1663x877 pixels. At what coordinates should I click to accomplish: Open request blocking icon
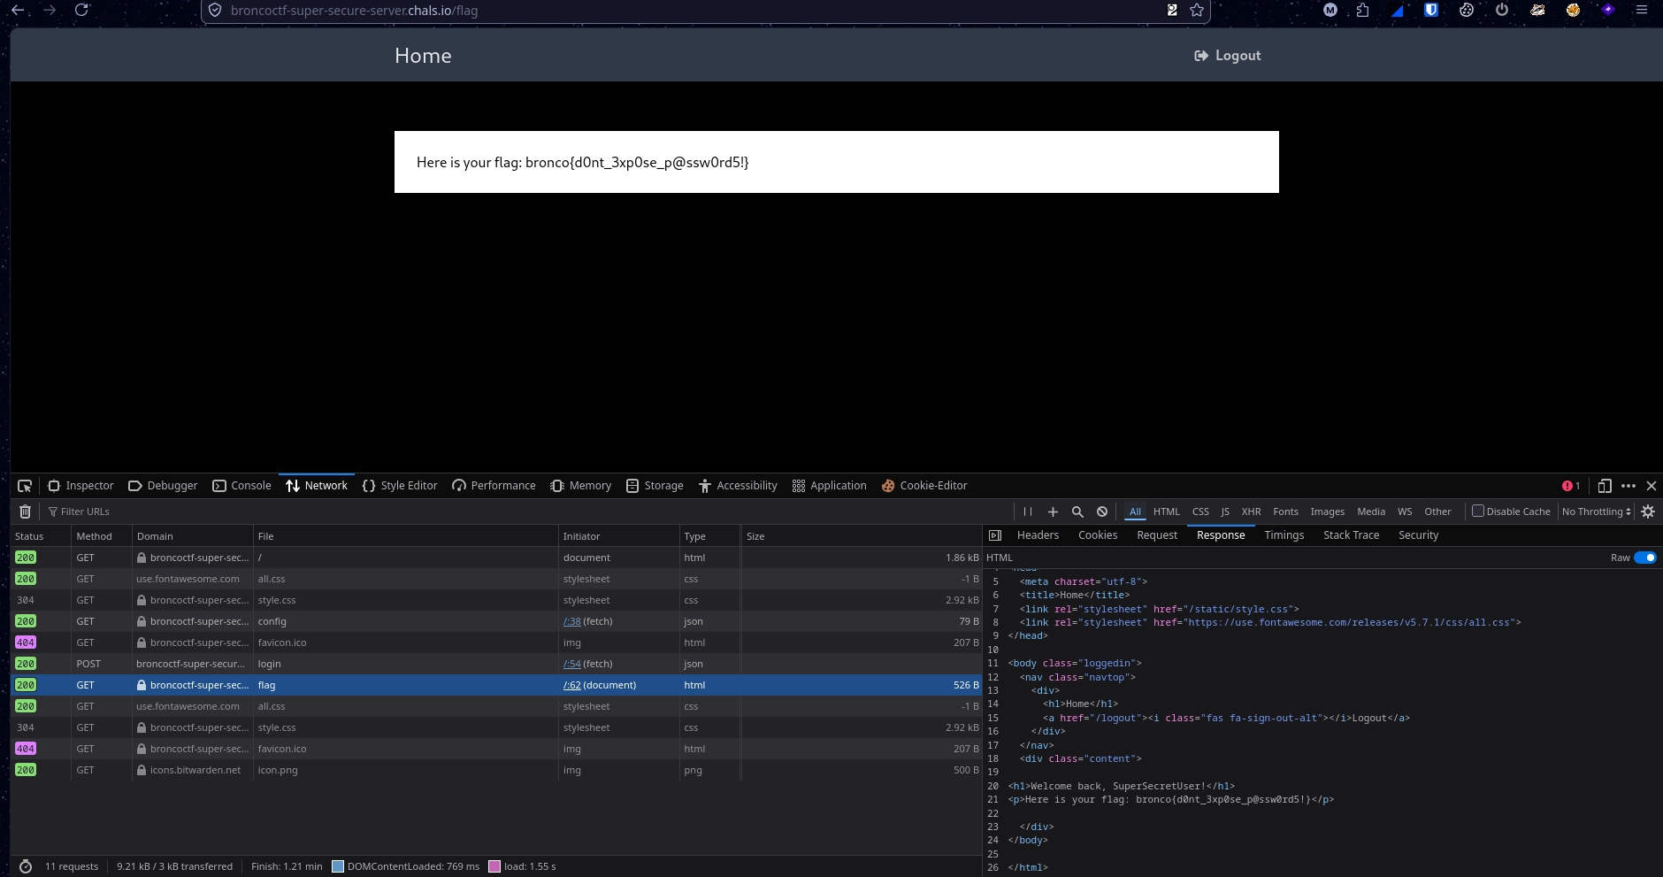coord(1102,512)
